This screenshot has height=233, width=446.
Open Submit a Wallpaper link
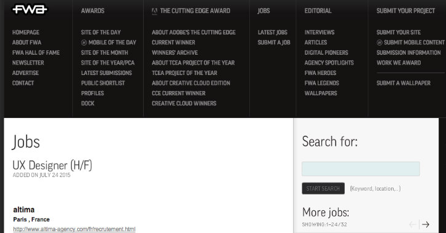(403, 83)
